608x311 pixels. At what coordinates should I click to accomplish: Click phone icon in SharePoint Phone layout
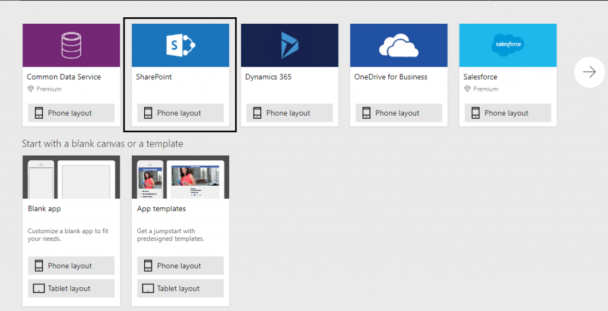click(x=148, y=113)
